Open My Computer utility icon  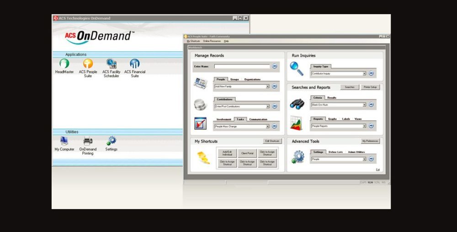pos(64,141)
